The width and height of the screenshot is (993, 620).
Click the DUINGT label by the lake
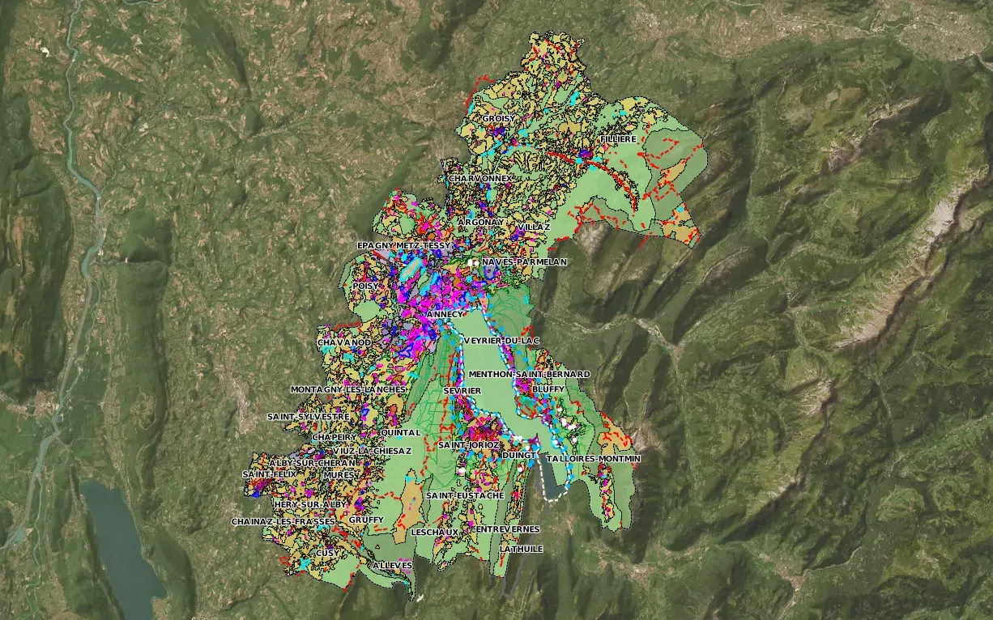point(519,456)
